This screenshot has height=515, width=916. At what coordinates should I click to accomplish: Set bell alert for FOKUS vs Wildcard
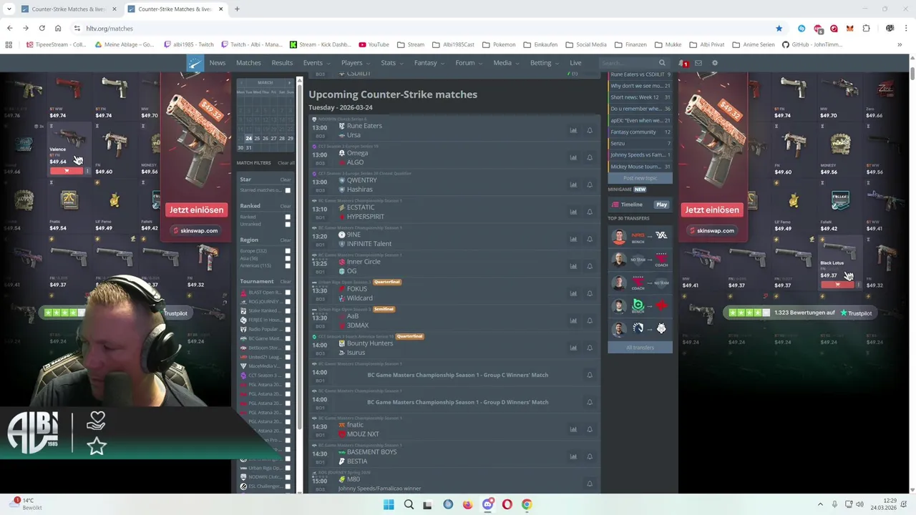590,293
